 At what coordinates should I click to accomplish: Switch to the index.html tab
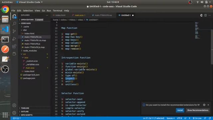click(60, 15)
